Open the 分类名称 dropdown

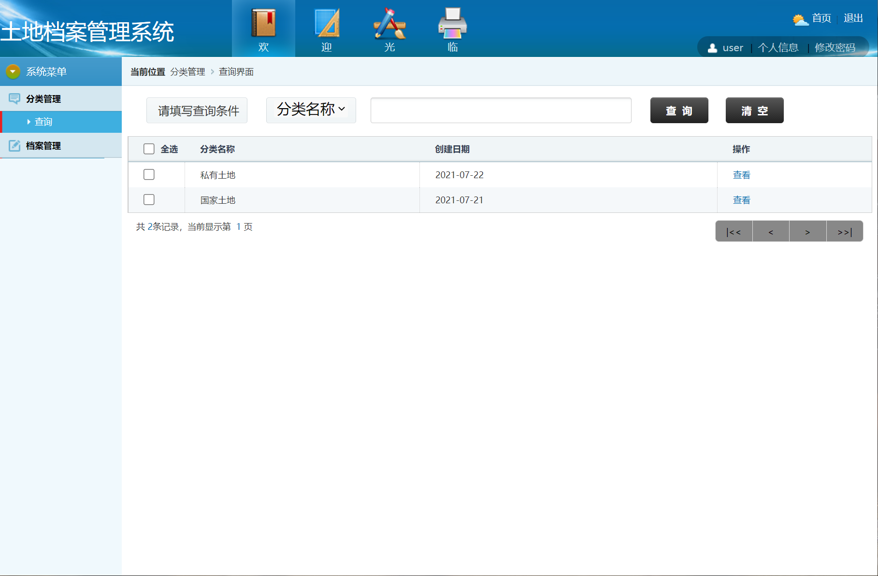pyautogui.click(x=311, y=110)
